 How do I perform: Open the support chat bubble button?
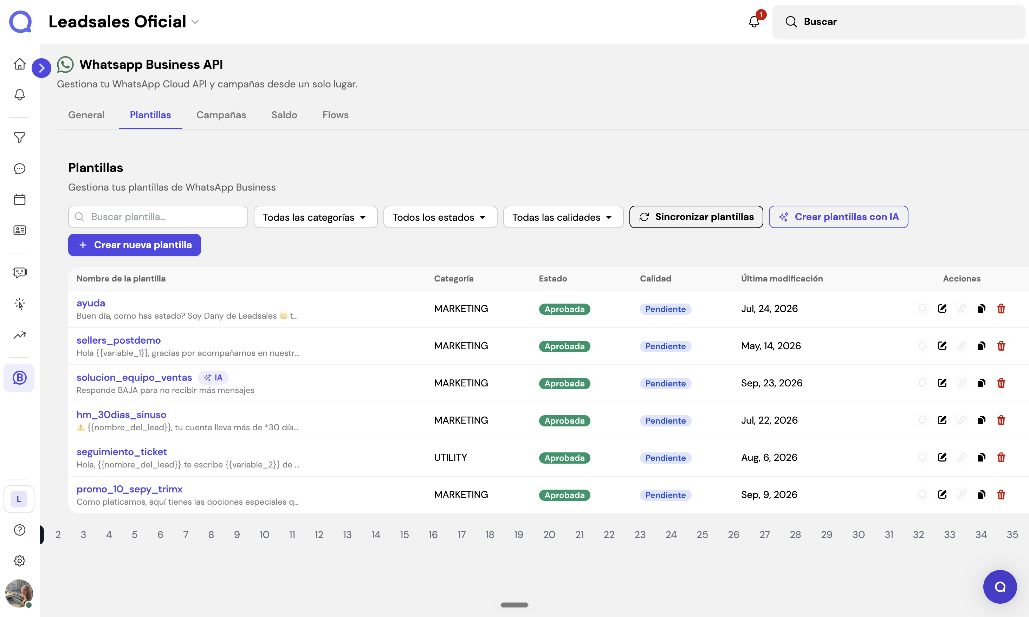1000,587
